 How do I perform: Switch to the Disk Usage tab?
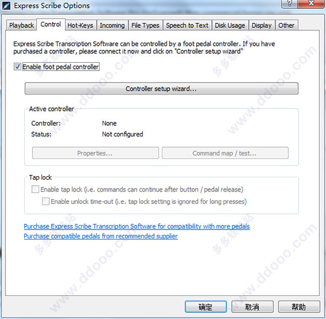click(230, 25)
